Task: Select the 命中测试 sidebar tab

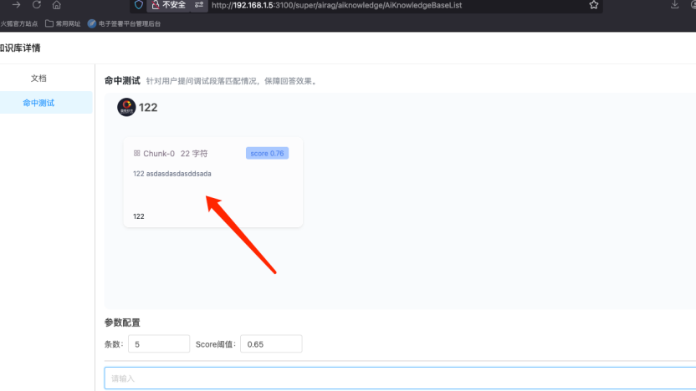Action: pyautogui.click(x=38, y=102)
